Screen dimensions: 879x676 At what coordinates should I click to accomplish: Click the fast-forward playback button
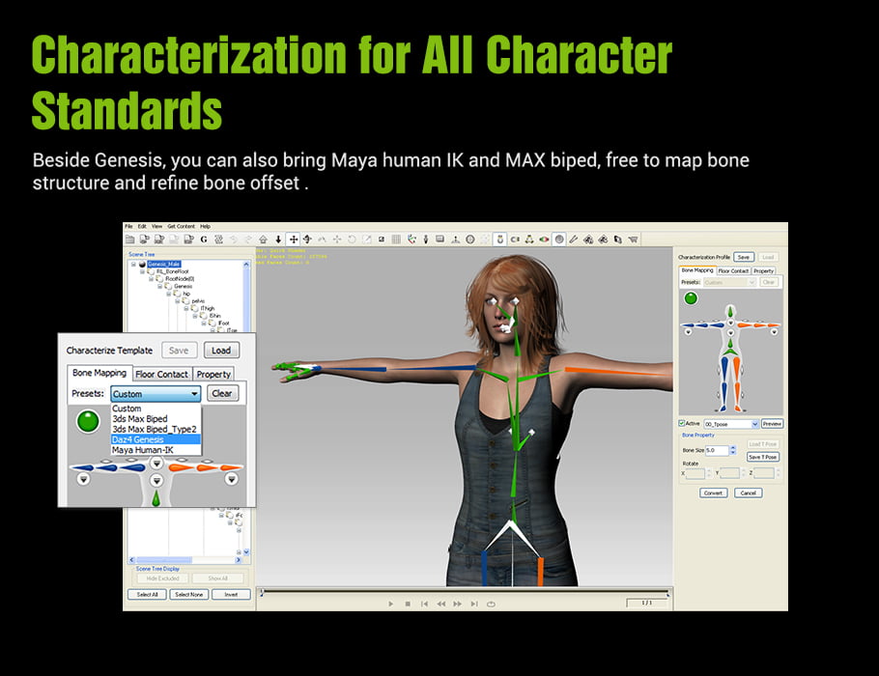[x=458, y=604]
